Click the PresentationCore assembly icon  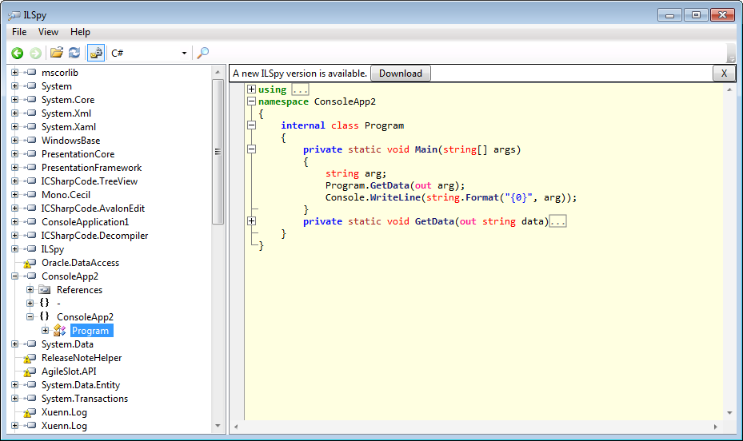[30, 153]
